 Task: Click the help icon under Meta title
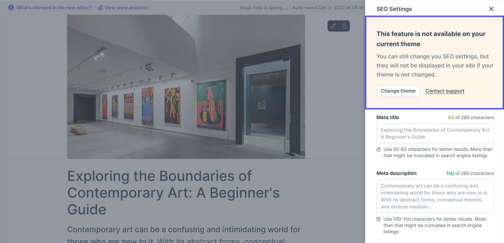click(378, 149)
